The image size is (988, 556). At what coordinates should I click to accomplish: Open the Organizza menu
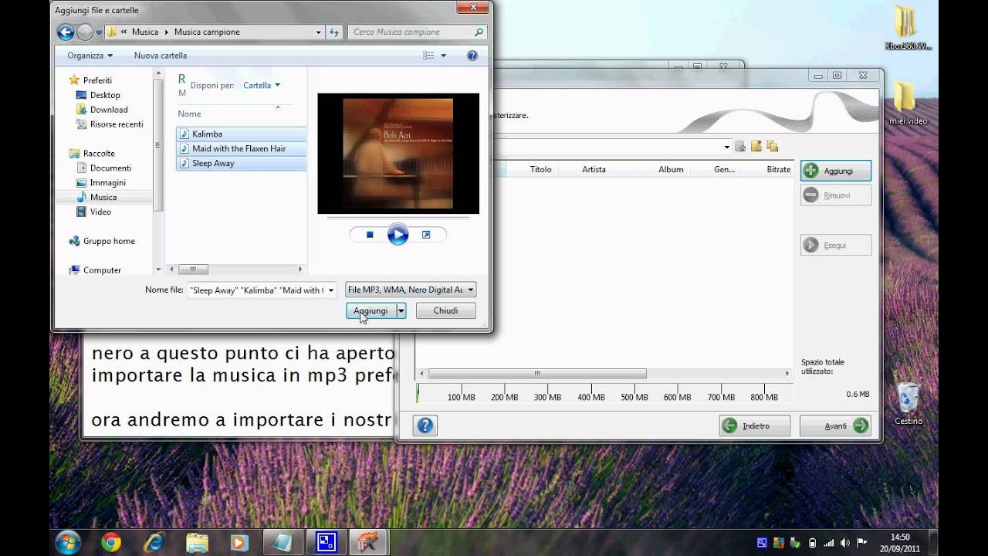pos(90,56)
